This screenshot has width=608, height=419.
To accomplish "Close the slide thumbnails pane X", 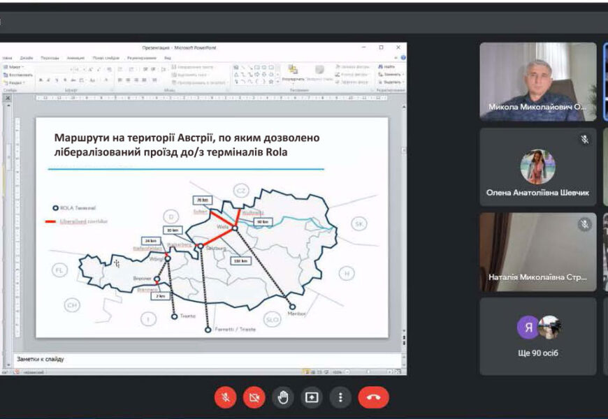I will point(8,98).
